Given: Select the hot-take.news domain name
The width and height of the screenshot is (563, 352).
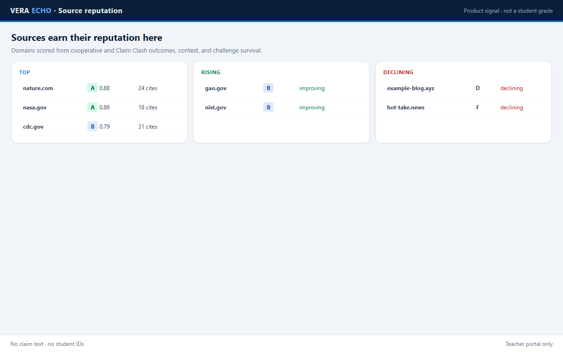Looking at the screenshot, I should (x=406, y=107).
